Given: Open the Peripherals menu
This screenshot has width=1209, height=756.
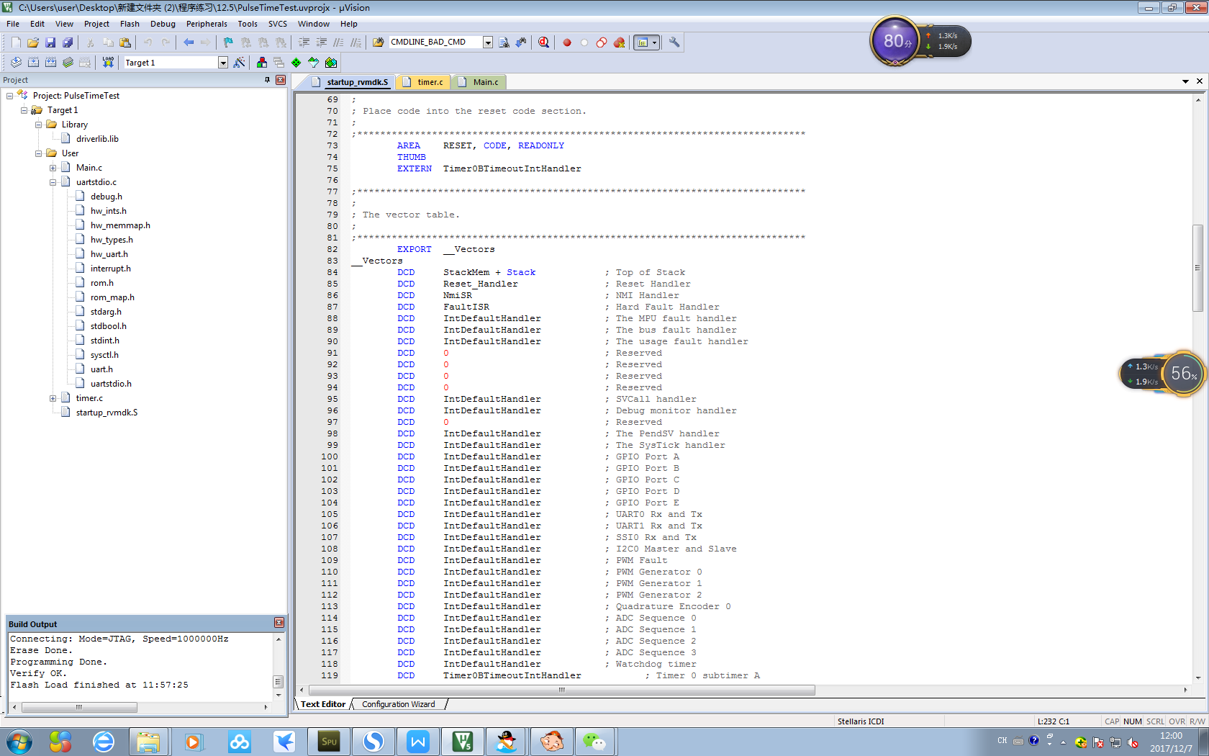Looking at the screenshot, I should [x=207, y=24].
